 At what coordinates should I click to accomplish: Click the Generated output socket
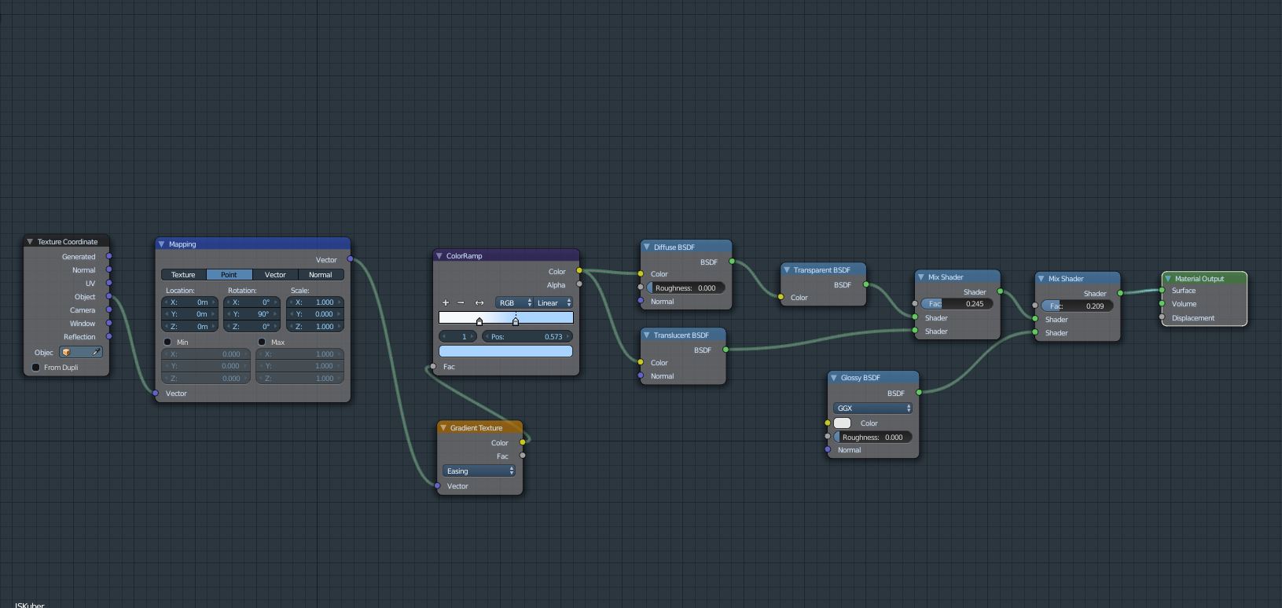pyautogui.click(x=109, y=256)
